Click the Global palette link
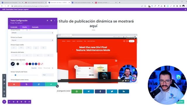This screenshot has width=187, height=105. (40, 68)
